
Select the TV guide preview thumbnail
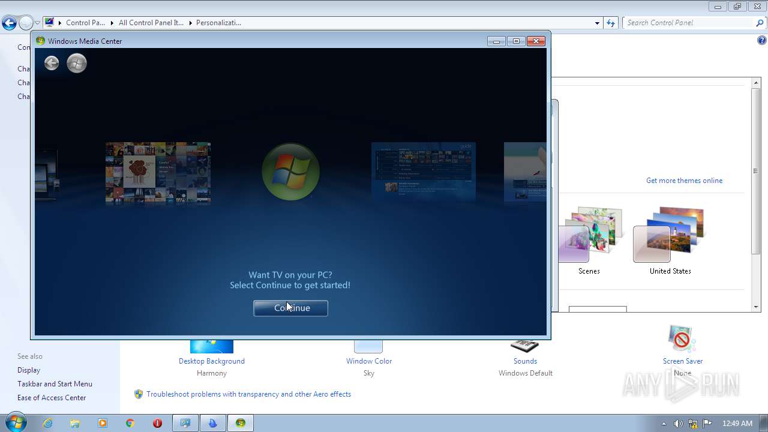pos(424,172)
